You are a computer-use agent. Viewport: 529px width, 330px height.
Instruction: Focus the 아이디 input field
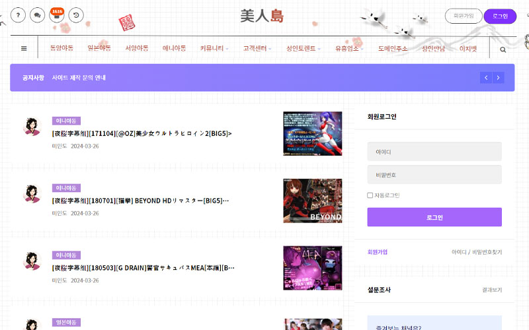pos(434,152)
